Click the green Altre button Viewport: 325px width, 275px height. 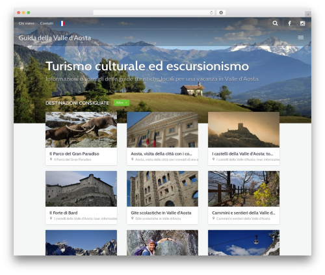click(x=122, y=103)
